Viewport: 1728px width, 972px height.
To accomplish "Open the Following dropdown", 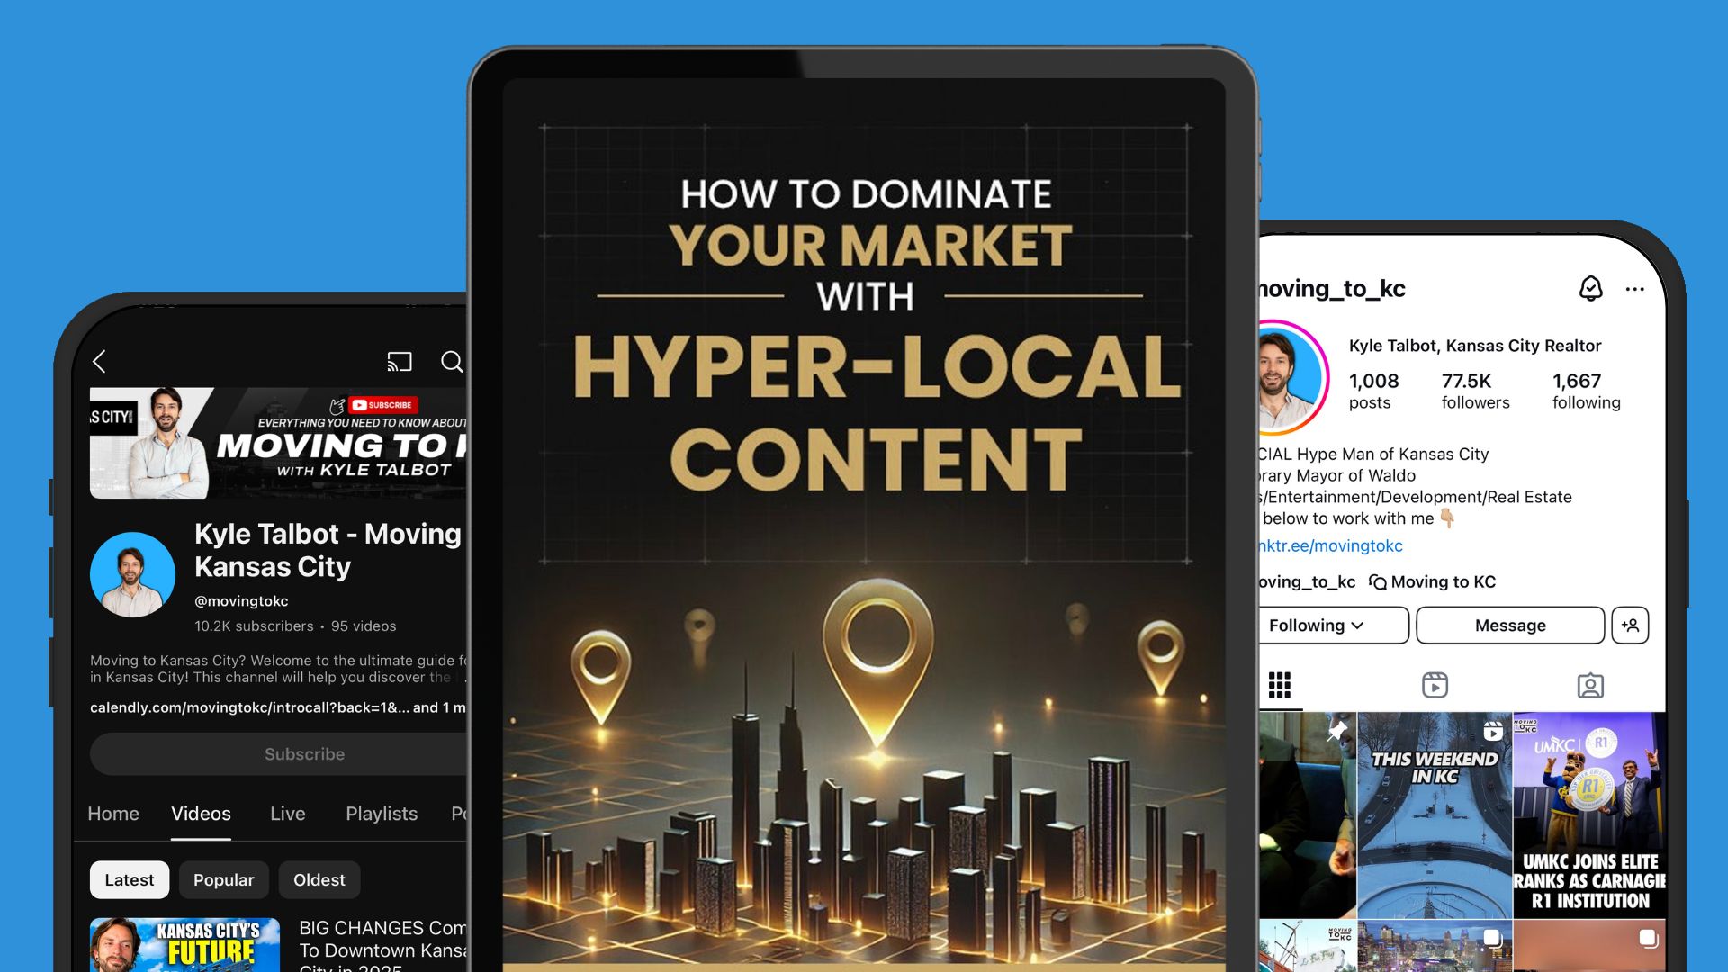I will coord(1316,625).
